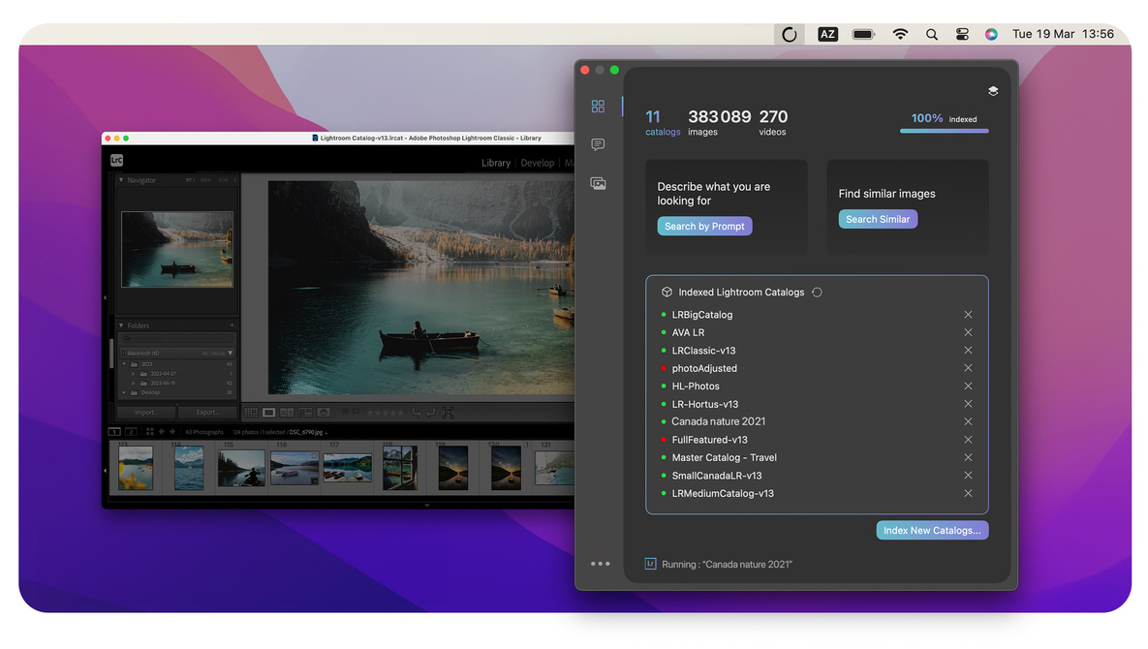Set star rating in Lightroom toolbar

pos(386,413)
